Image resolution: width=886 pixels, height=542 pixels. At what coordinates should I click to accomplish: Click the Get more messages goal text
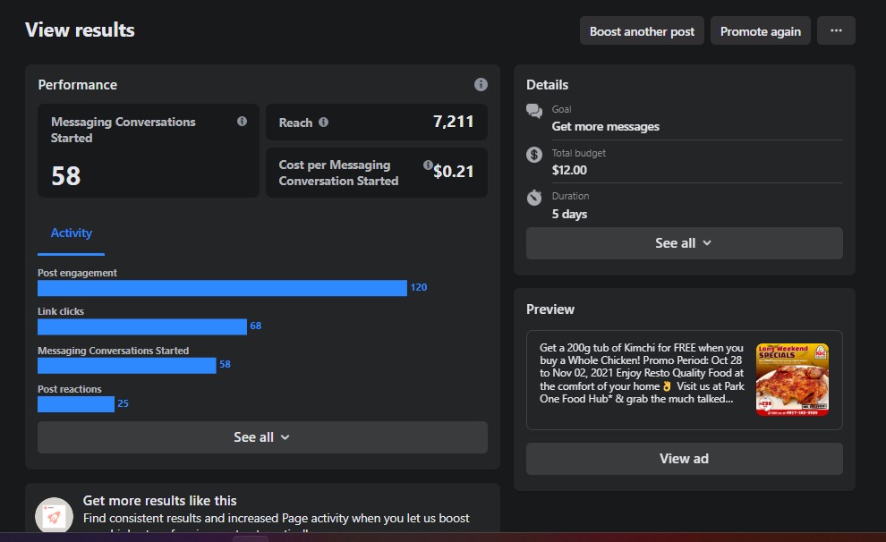point(606,126)
